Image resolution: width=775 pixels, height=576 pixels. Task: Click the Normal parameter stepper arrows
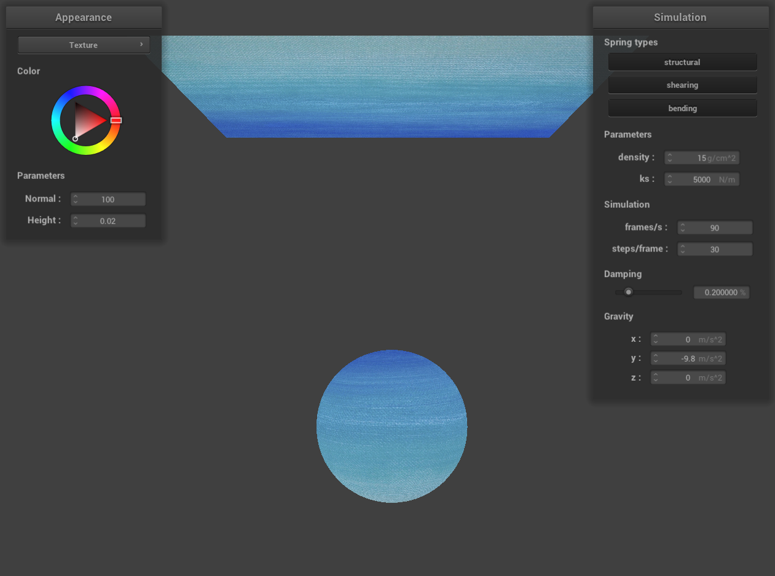click(76, 199)
